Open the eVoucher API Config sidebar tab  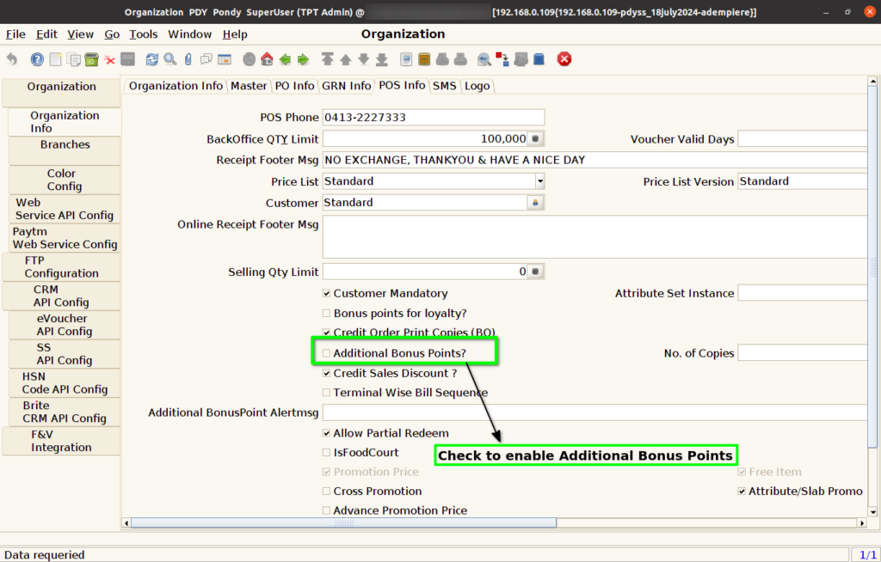(x=65, y=325)
